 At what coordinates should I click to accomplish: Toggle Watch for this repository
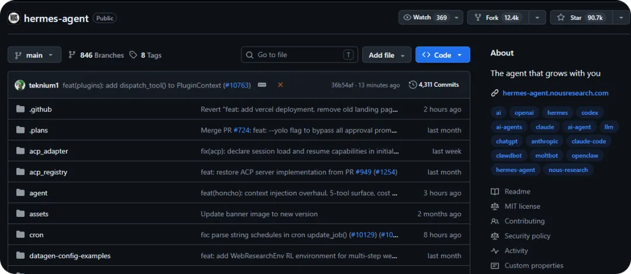424,17
